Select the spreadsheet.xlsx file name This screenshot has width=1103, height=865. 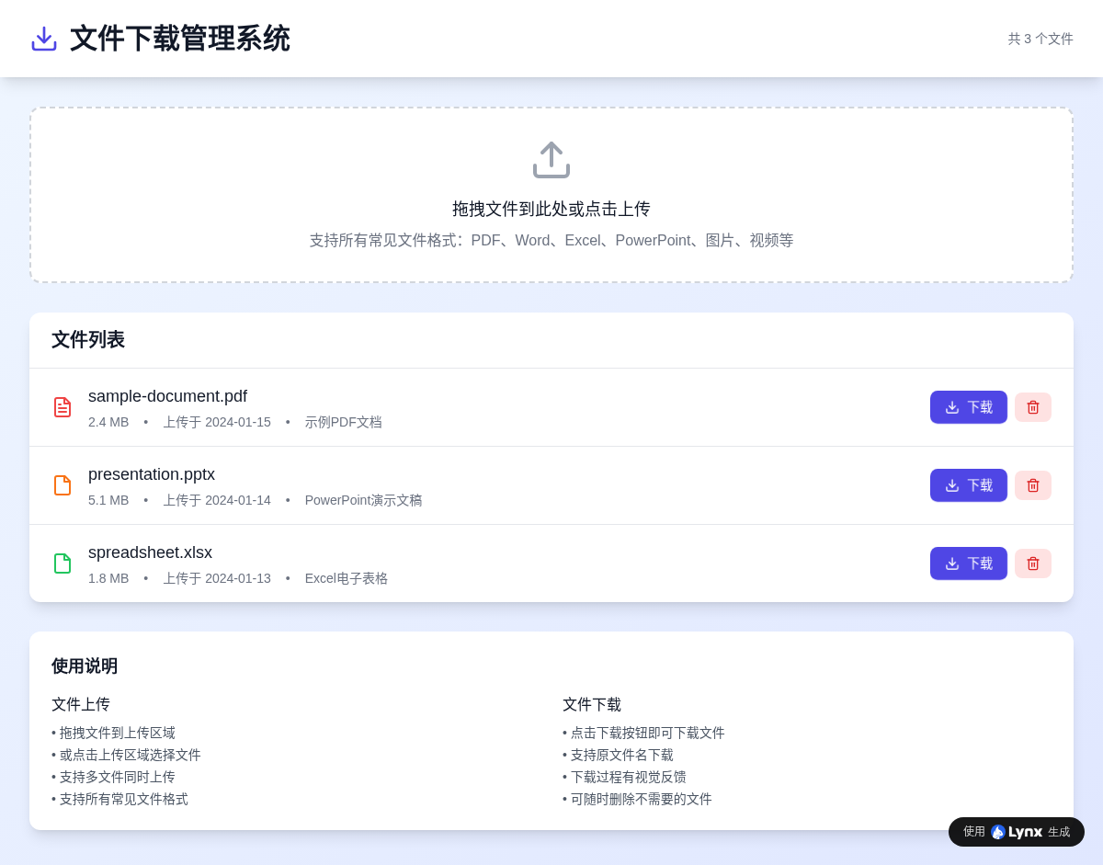150,552
